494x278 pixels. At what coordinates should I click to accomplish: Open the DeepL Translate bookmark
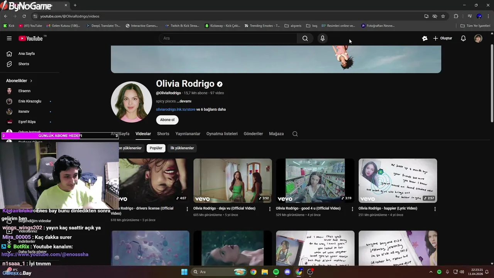(x=103, y=26)
